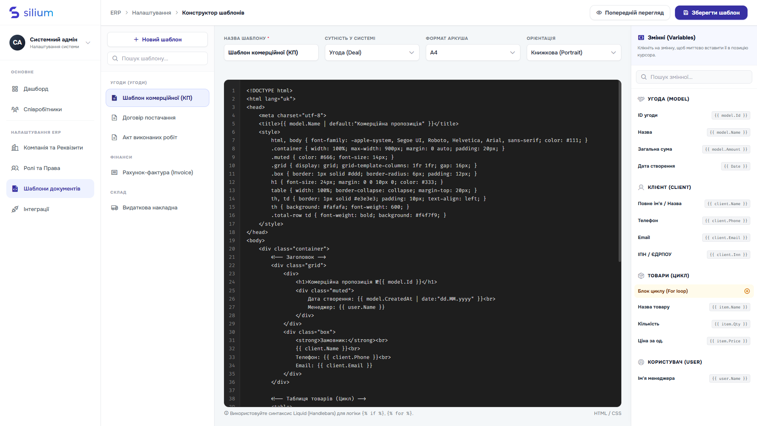Click the Співробітники people icon
The width and height of the screenshot is (757, 426).
(x=15, y=109)
